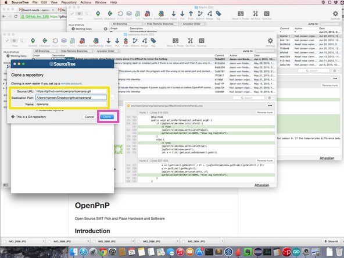Open the View menu
344x258 pixels.
[54, 2]
